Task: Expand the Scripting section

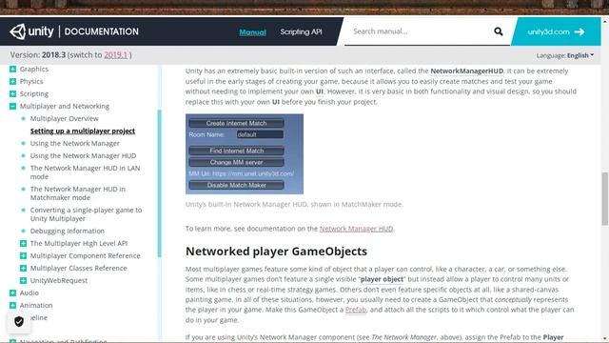Action: 12,93
